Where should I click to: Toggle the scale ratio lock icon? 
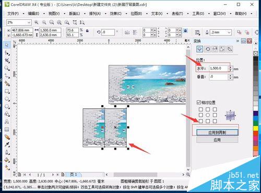pos(87,31)
